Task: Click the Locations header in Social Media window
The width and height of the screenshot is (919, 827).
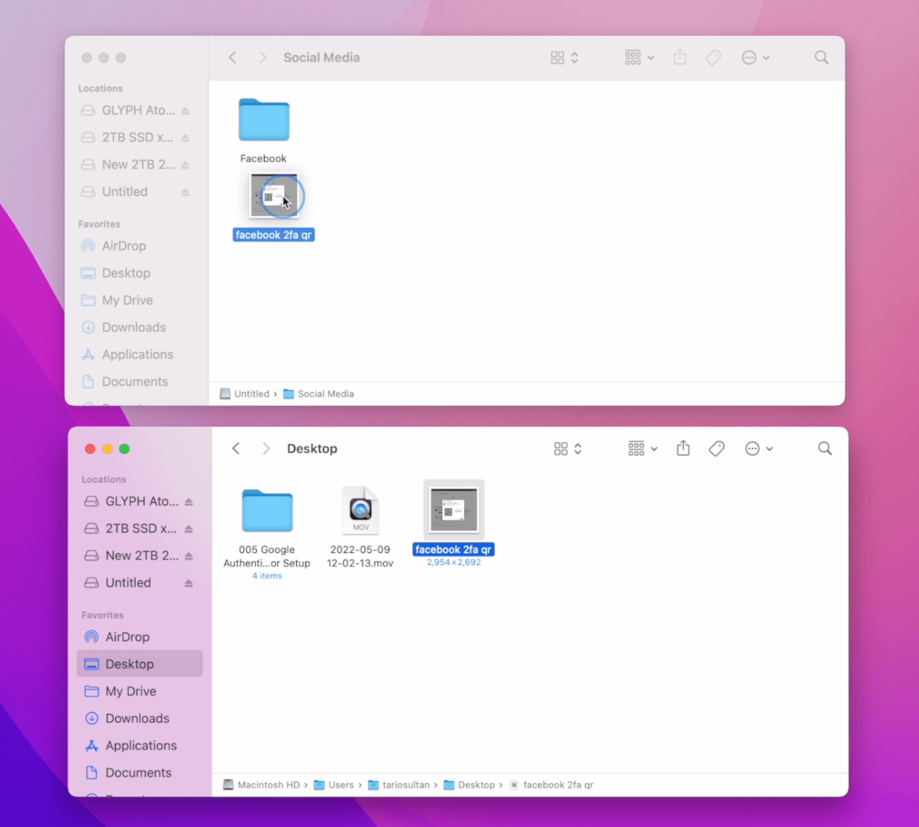Action: point(100,88)
